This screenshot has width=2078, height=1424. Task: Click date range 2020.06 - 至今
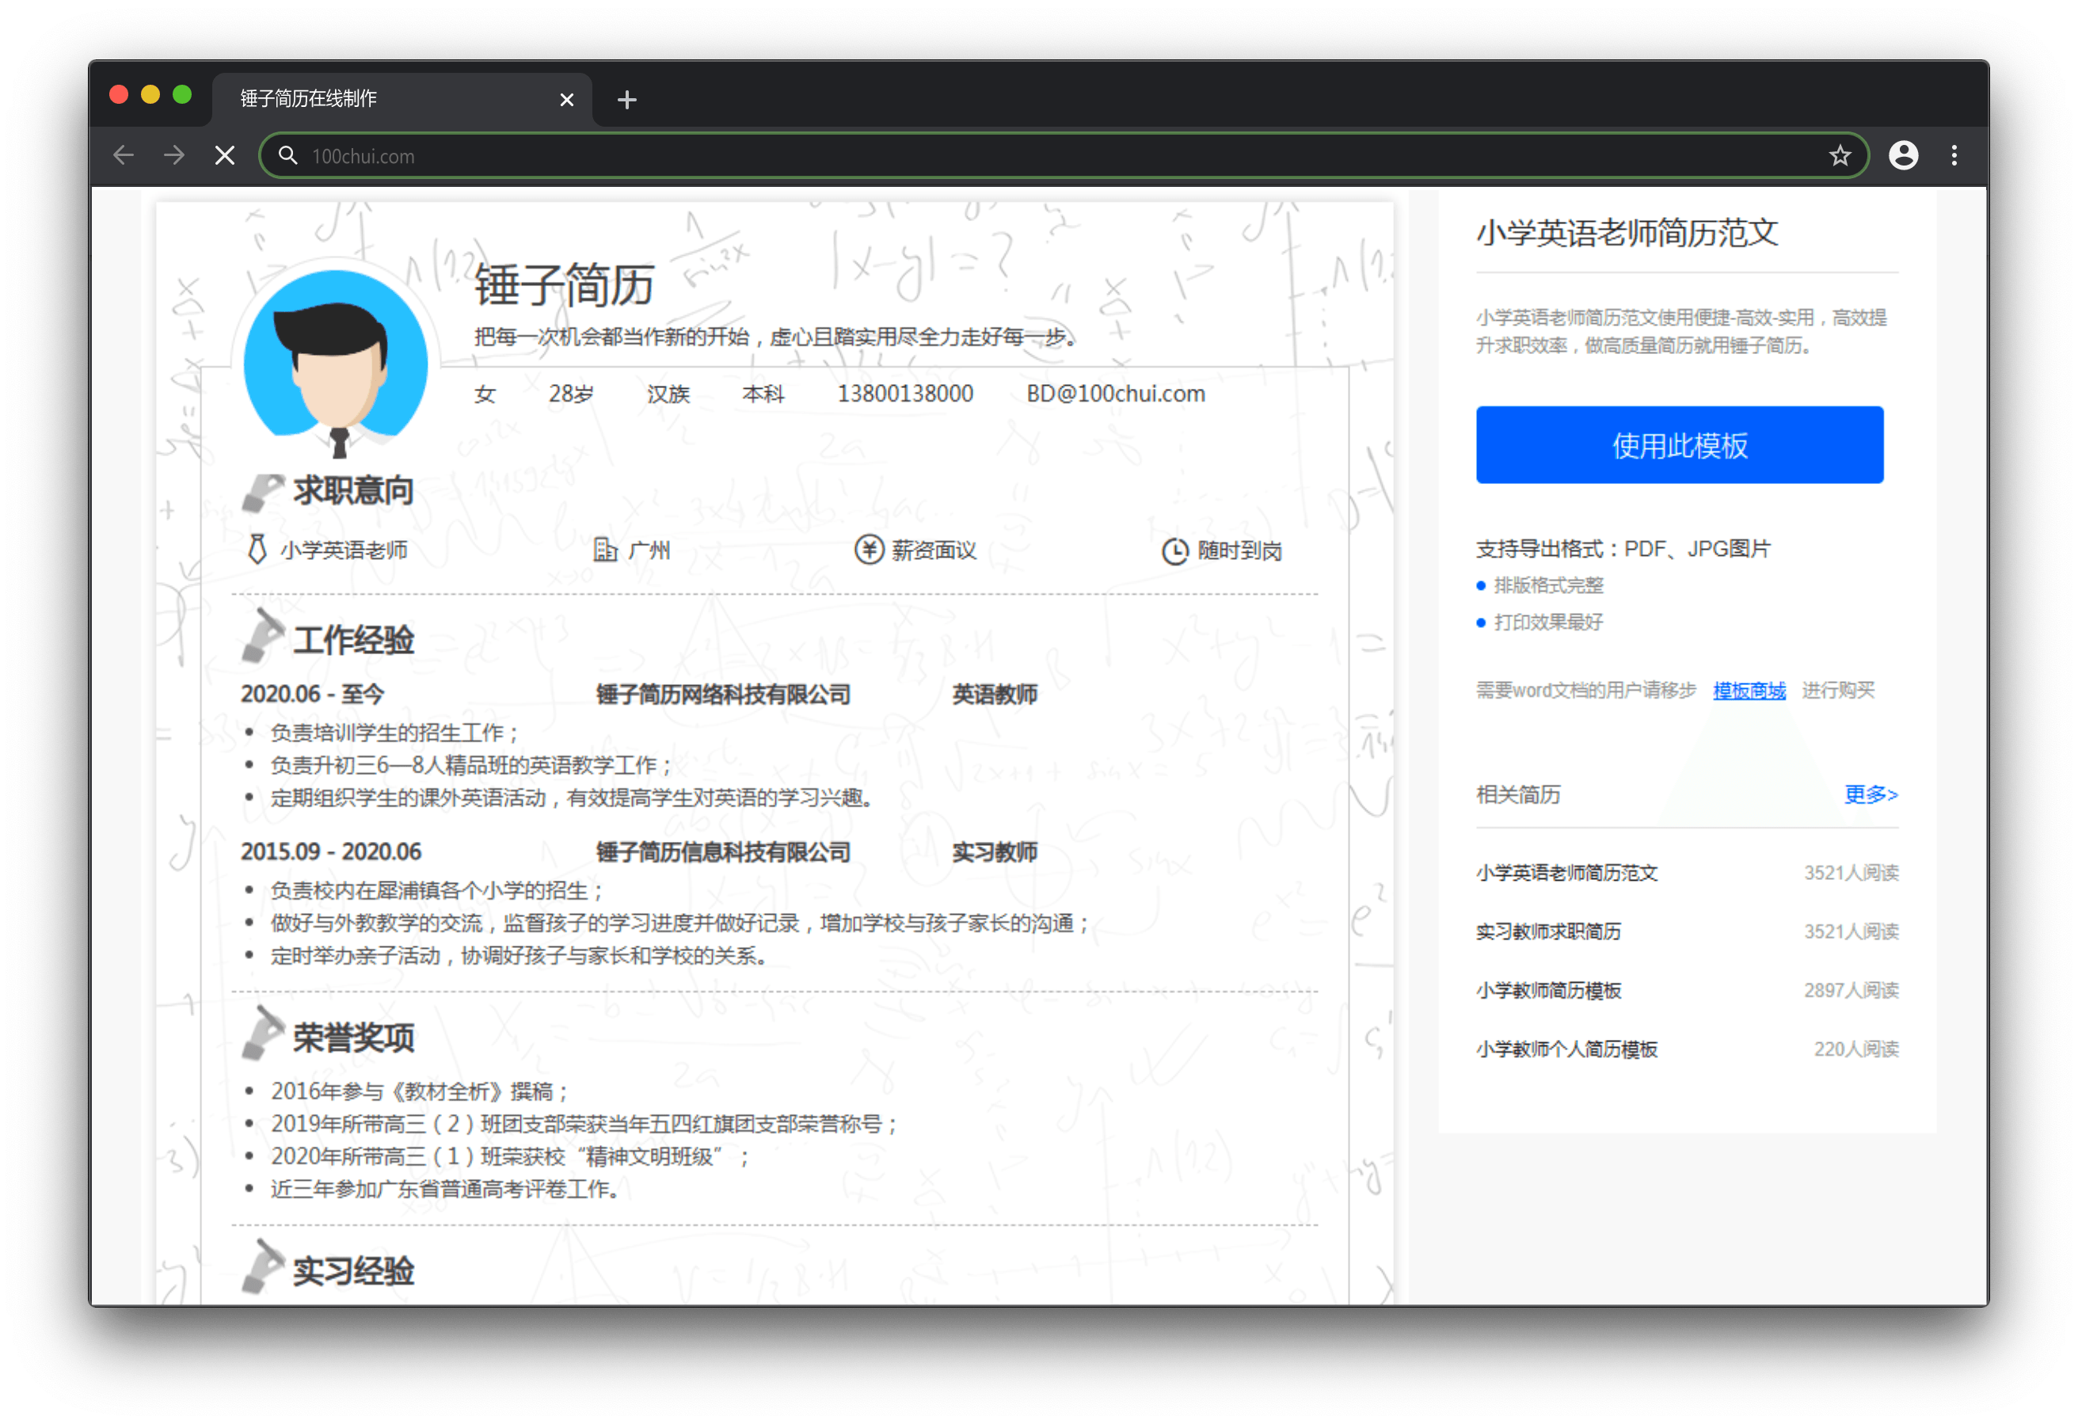[312, 695]
